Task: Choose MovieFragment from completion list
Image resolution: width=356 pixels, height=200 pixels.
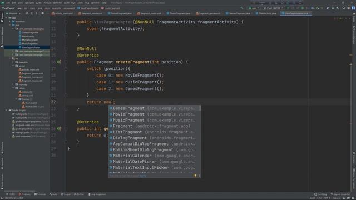Action: (154, 114)
